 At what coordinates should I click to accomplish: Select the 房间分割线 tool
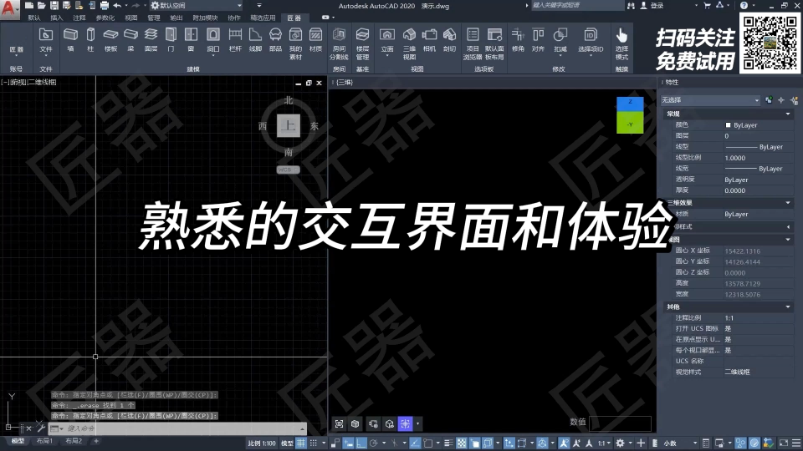[x=339, y=43]
